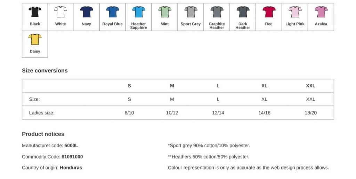Pick the Graphite Heather t-shirt icon
Screen dimensions: 356x179
[x=217, y=12]
